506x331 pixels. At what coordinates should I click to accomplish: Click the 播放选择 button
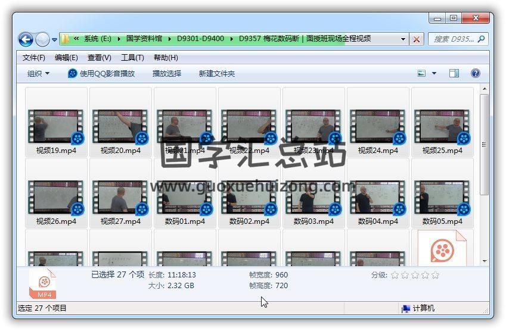click(167, 74)
